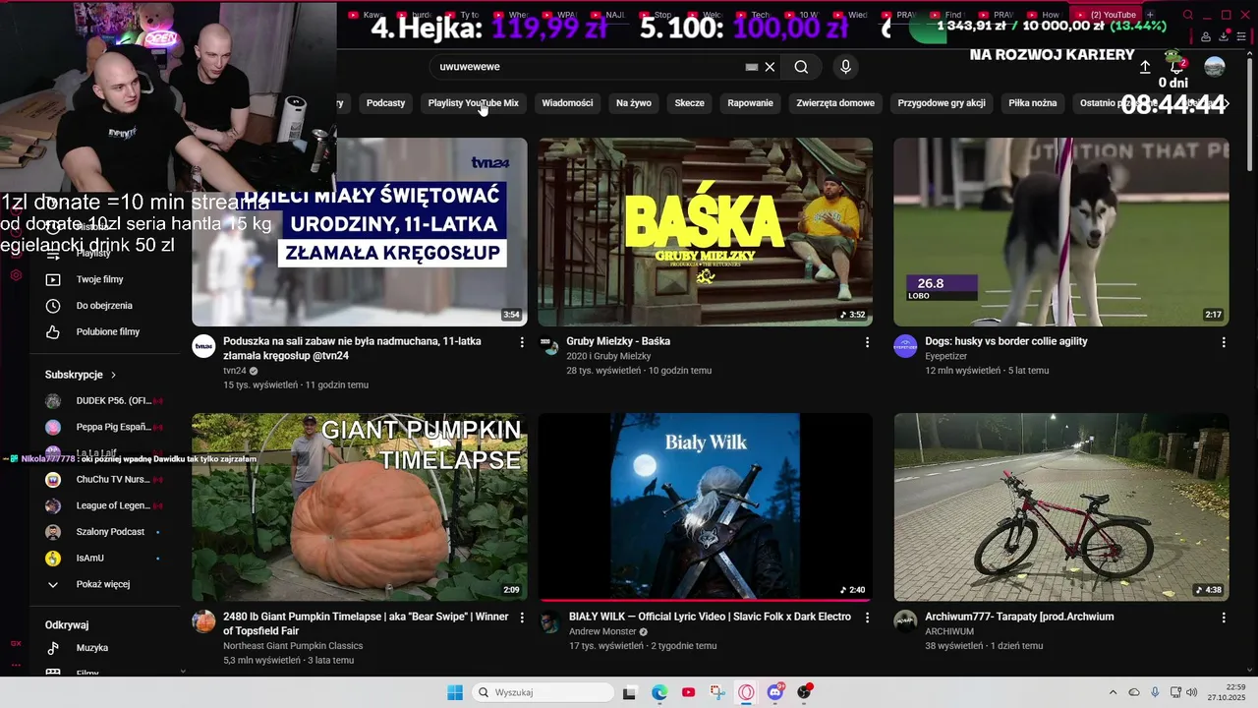
Task: Open tvn24 channel avatar
Action: point(203,346)
